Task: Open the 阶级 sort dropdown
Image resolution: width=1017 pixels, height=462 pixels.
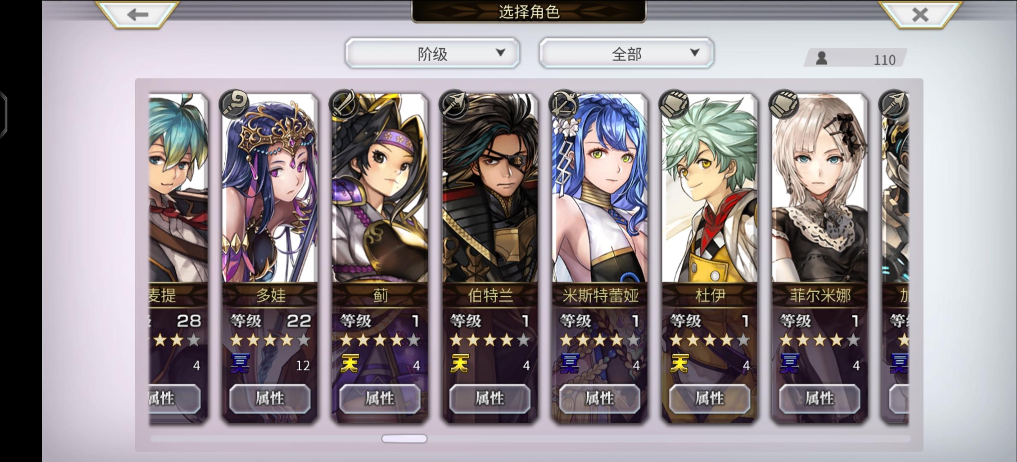Action: (x=432, y=53)
